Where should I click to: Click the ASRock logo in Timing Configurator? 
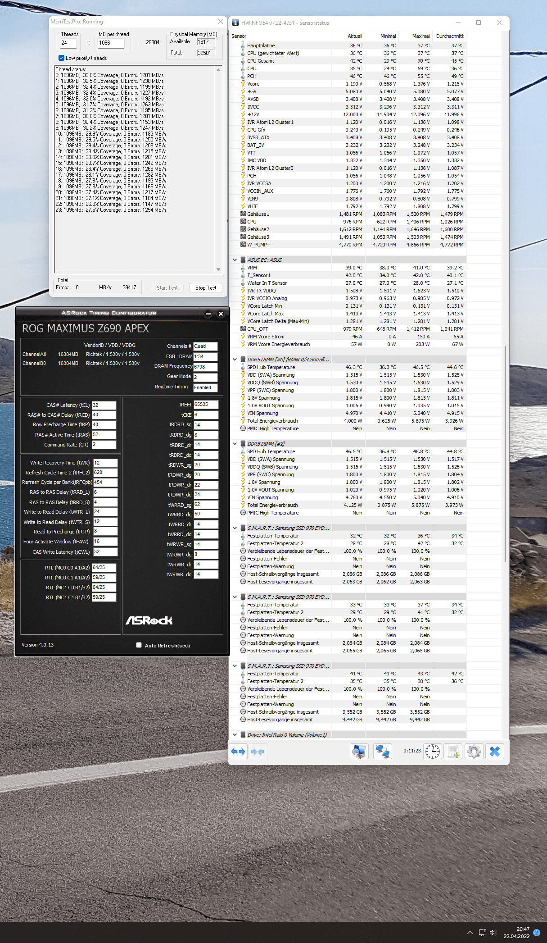point(149,621)
